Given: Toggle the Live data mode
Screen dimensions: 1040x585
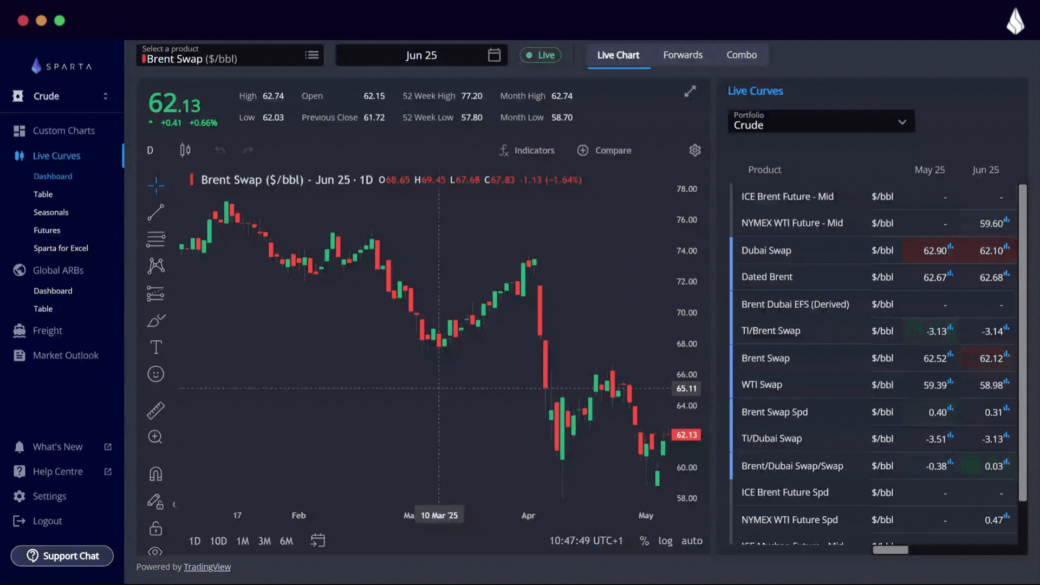Looking at the screenshot, I should [x=540, y=55].
